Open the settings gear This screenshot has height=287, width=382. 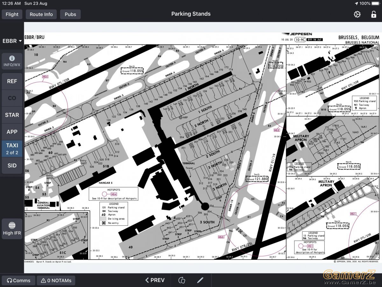pyautogui.click(x=357, y=14)
